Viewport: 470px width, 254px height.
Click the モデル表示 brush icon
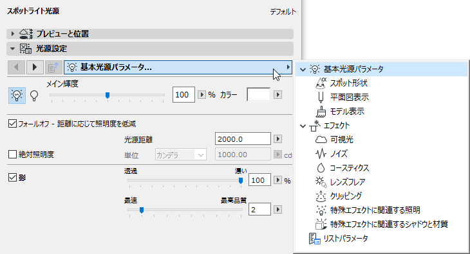point(321,112)
